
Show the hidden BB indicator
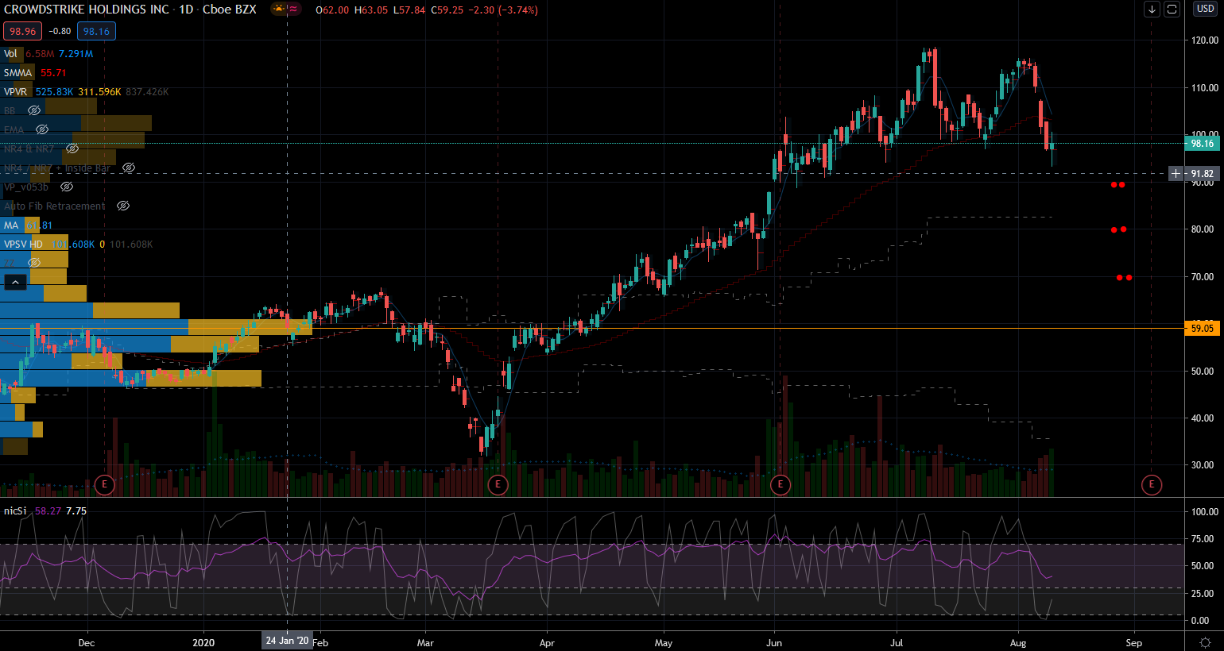34,110
